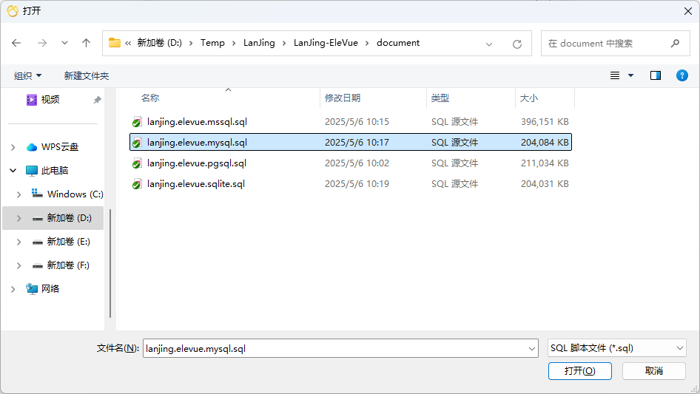
Task: Expand the 网络 node
Action: click(x=13, y=289)
